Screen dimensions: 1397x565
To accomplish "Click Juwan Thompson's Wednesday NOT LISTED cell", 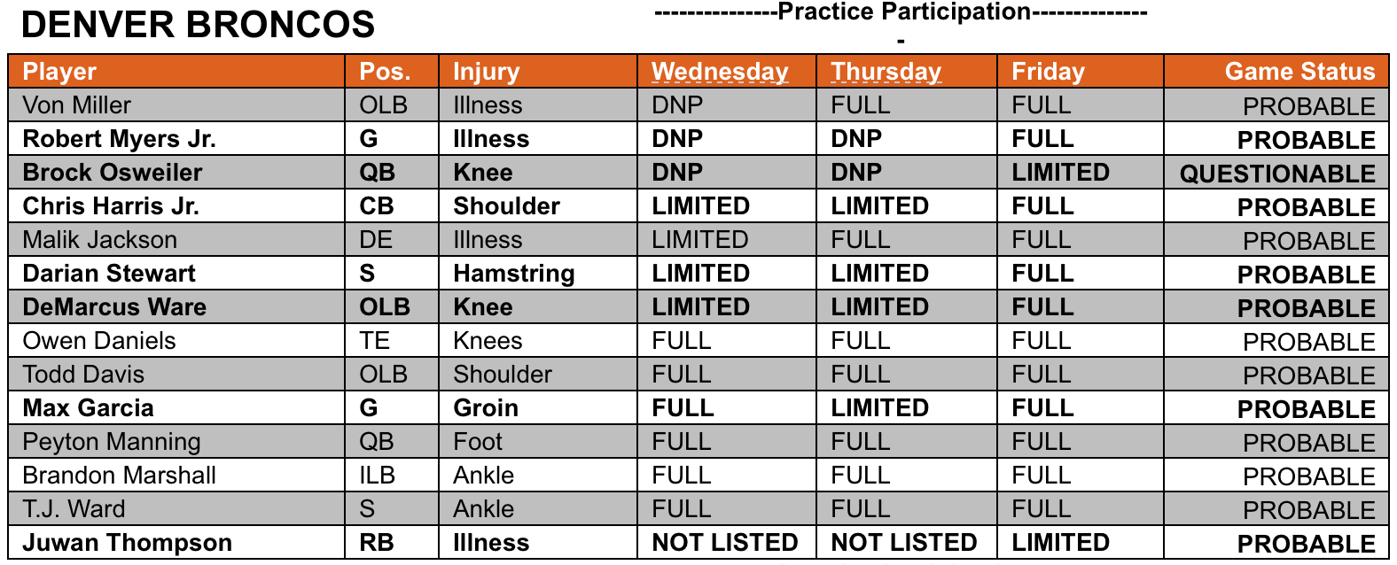I will [x=726, y=543].
